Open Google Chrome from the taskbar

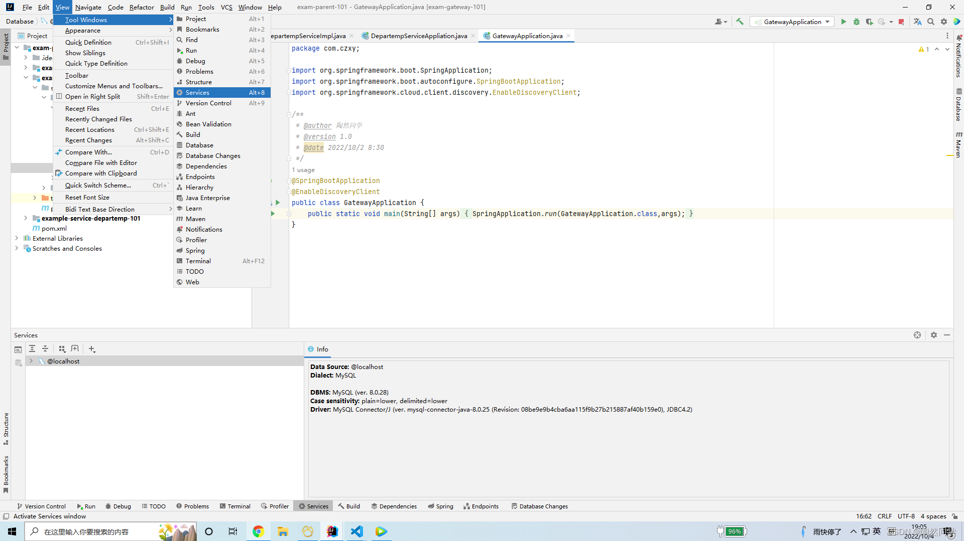tap(258, 531)
